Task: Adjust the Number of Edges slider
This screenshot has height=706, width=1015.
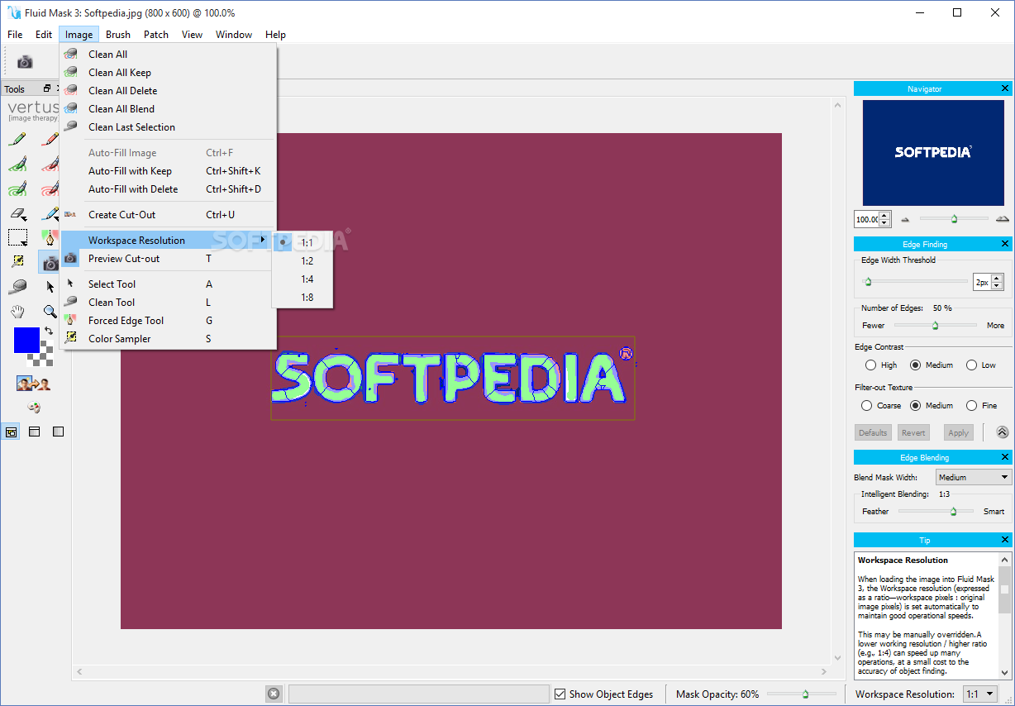Action: [x=935, y=325]
